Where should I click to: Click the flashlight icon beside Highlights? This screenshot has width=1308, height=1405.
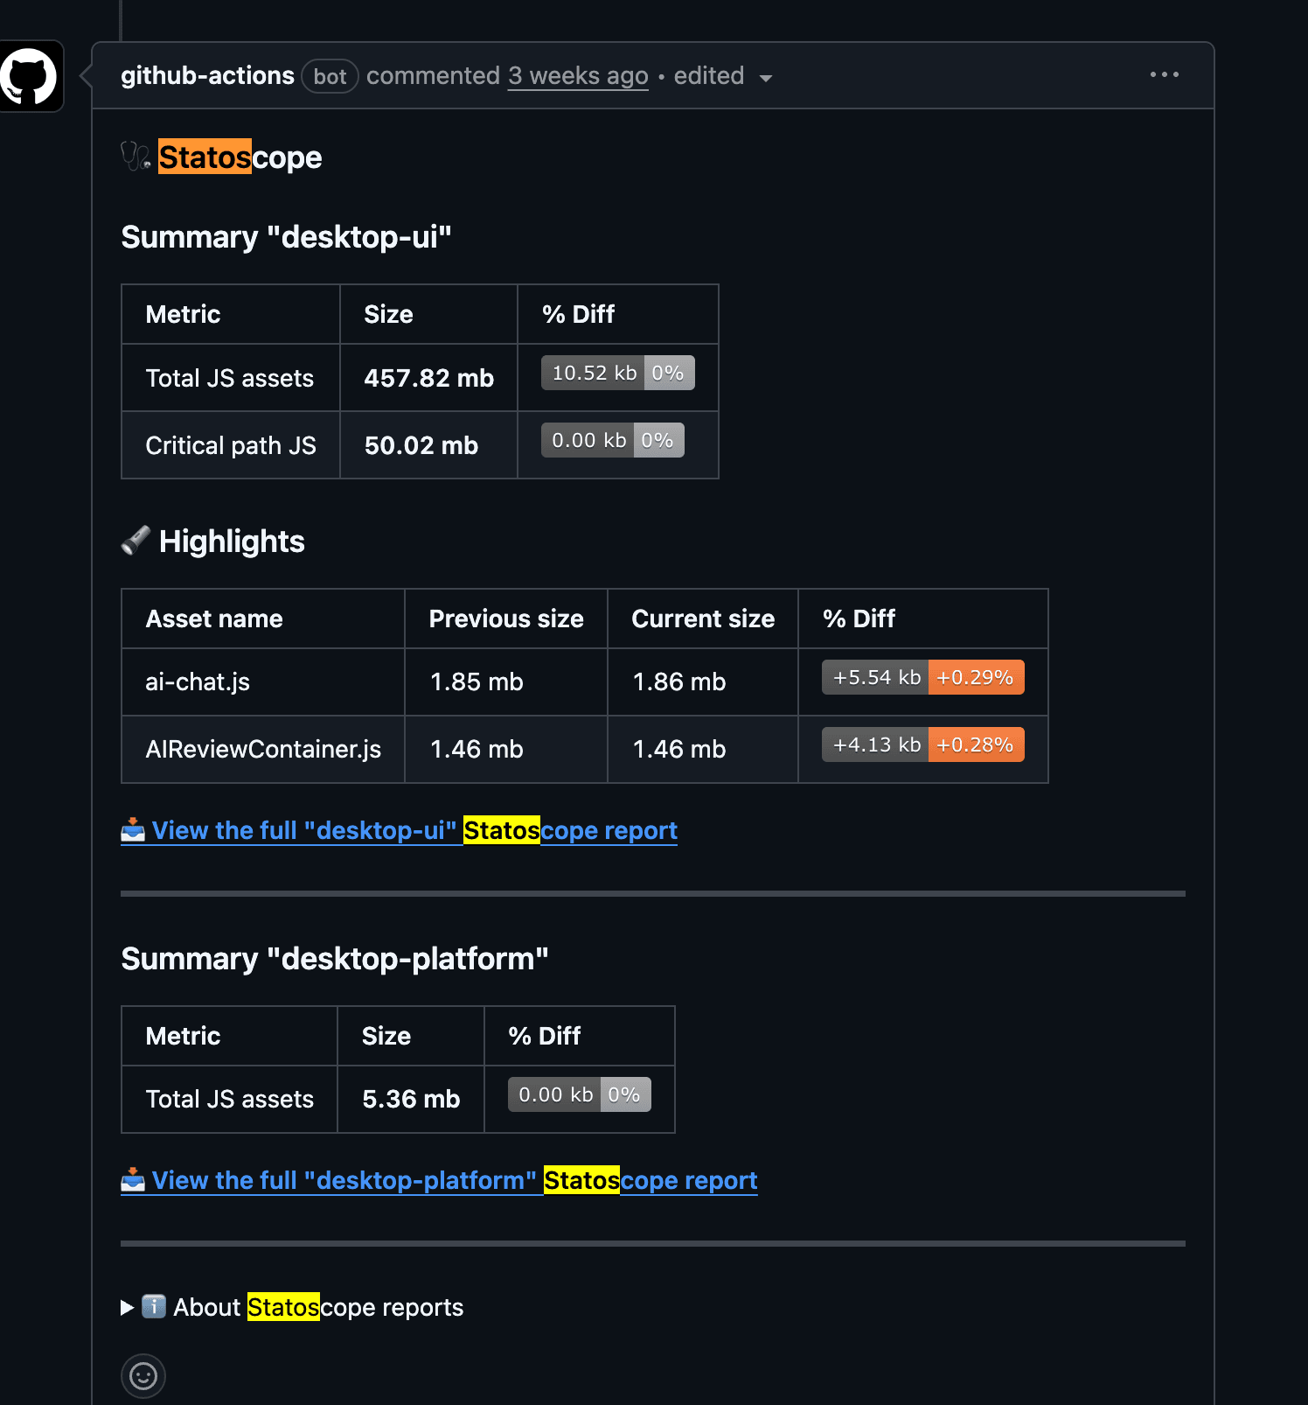pyautogui.click(x=136, y=541)
